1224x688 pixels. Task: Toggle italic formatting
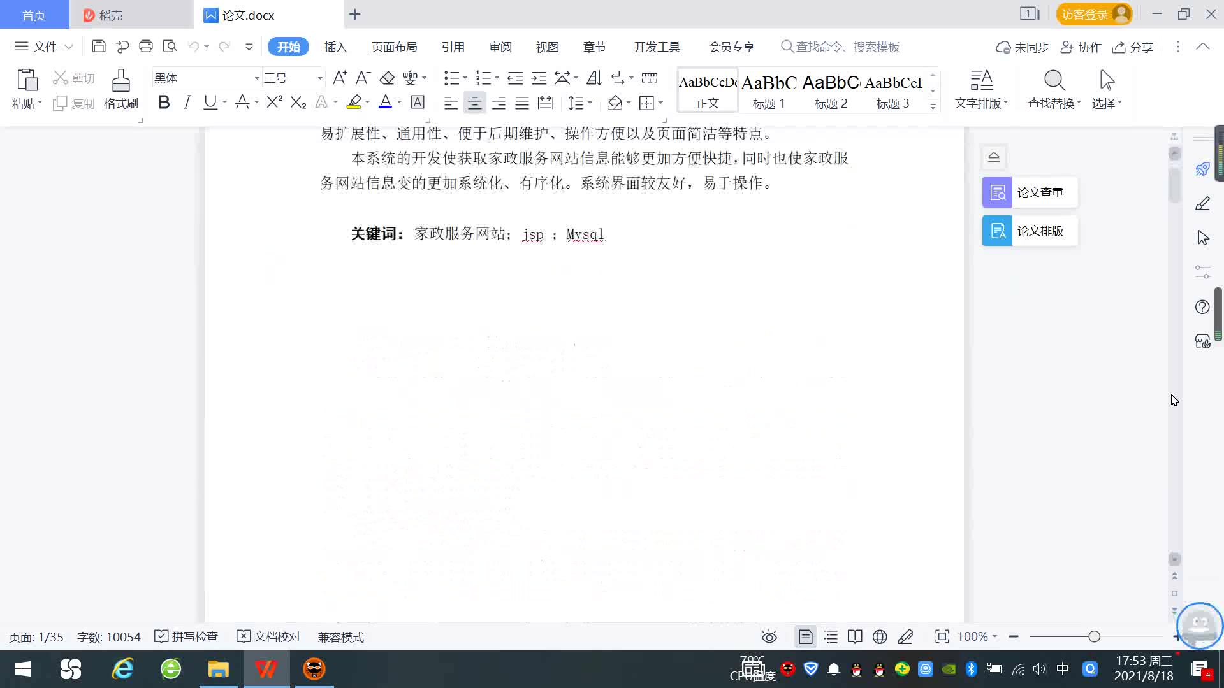187,102
